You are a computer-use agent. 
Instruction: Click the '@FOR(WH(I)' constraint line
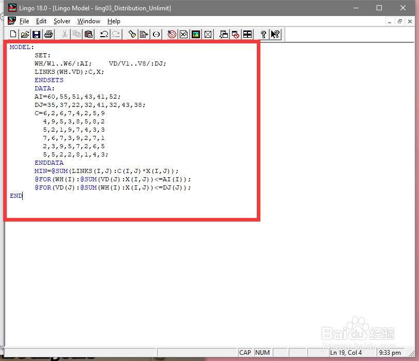113,179
